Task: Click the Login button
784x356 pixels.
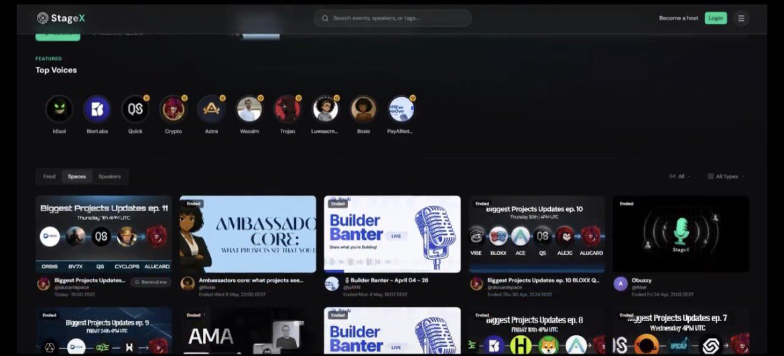Action: [x=716, y=18]
